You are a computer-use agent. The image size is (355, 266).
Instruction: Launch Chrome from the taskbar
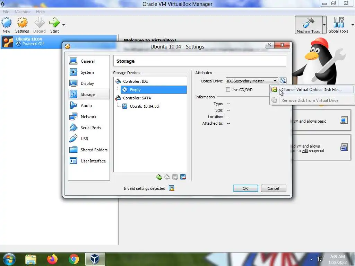pyautogui.click(x=74, y=259)
